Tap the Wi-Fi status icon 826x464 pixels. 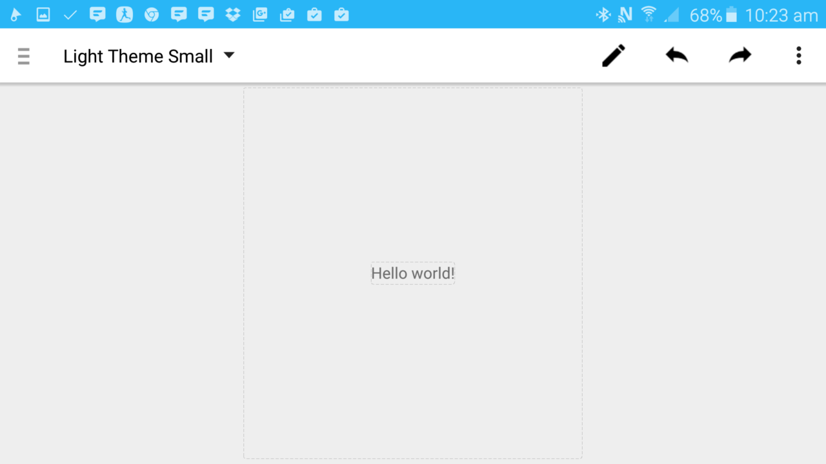649,14
